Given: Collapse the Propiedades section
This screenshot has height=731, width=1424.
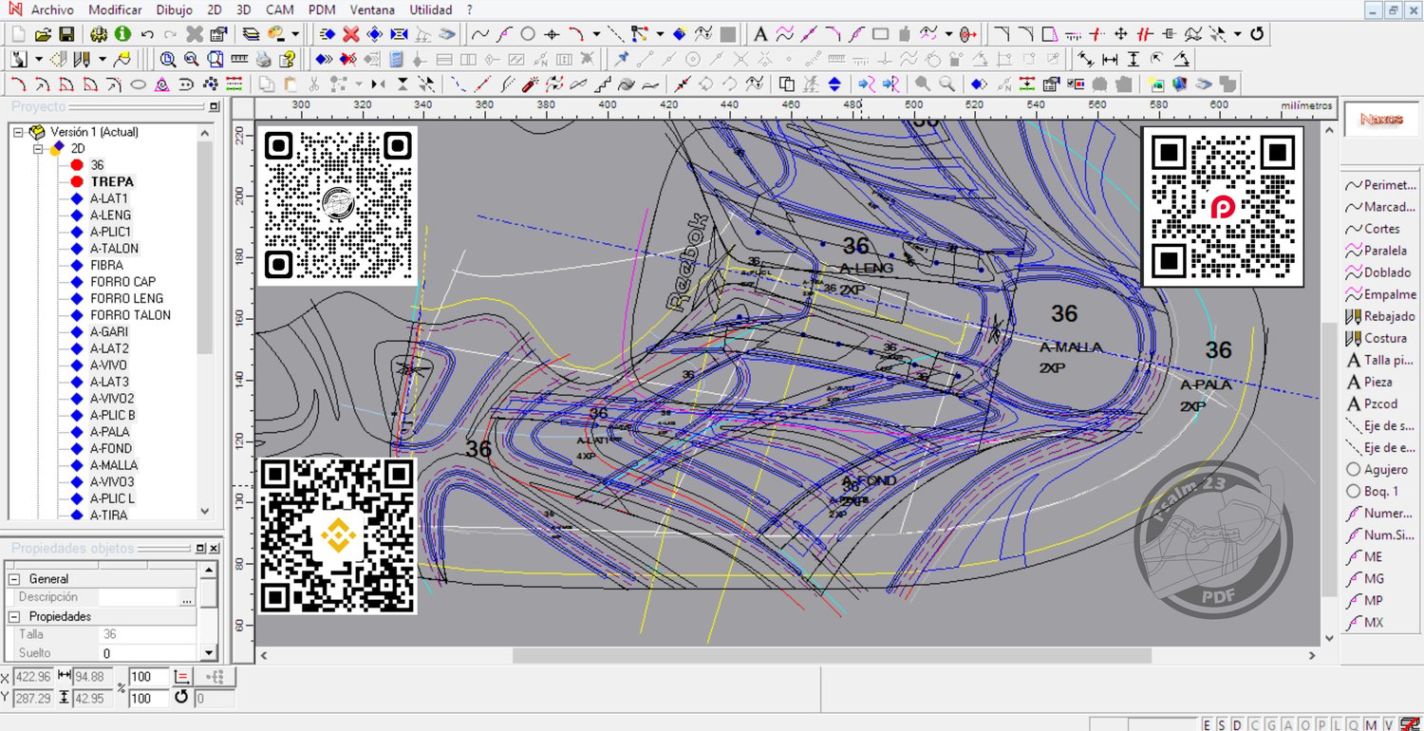Looking at the screenshot, I should tap(13, 617).
